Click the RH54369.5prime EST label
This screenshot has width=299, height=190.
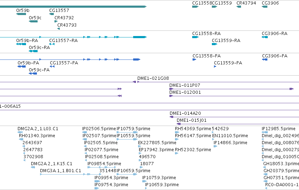[193, 129]
